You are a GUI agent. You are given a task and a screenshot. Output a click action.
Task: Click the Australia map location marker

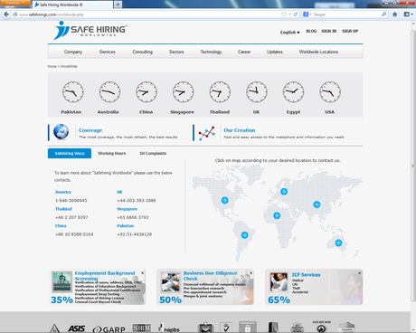(338, 243)
